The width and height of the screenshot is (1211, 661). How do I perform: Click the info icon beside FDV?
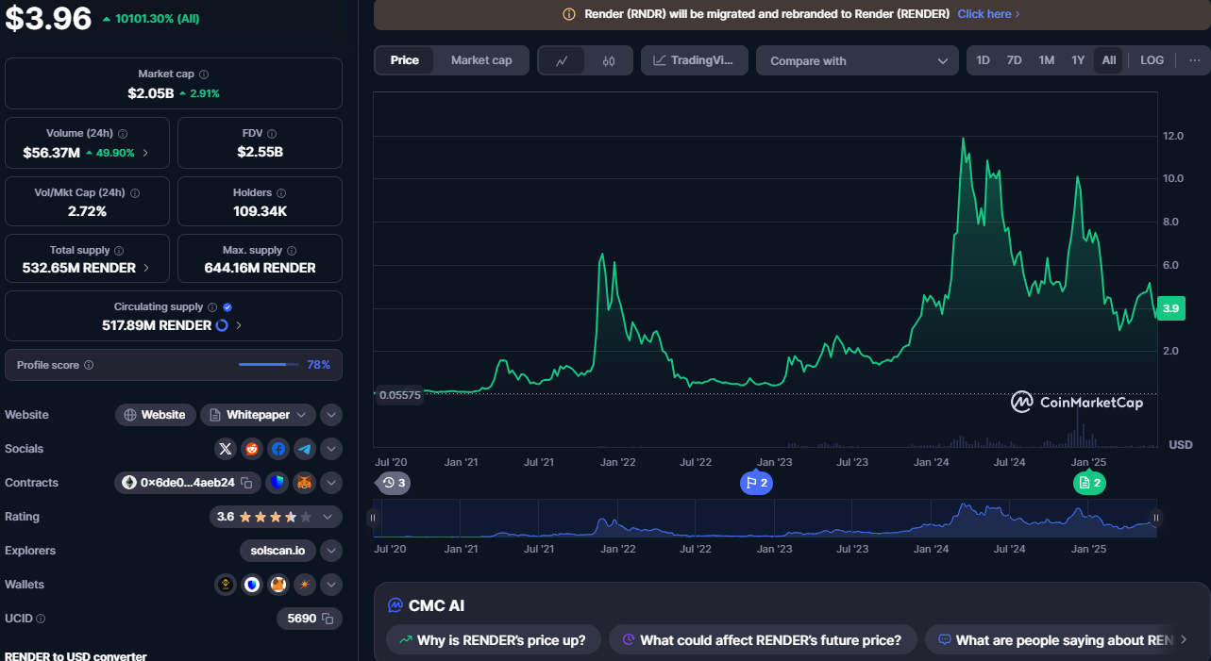(274, 134)
